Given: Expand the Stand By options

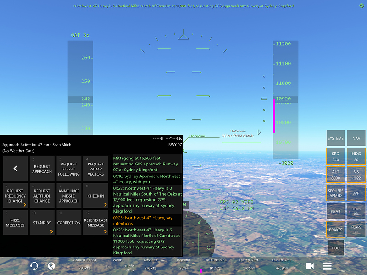Looking at the screenshot, I should pos(42,222).
